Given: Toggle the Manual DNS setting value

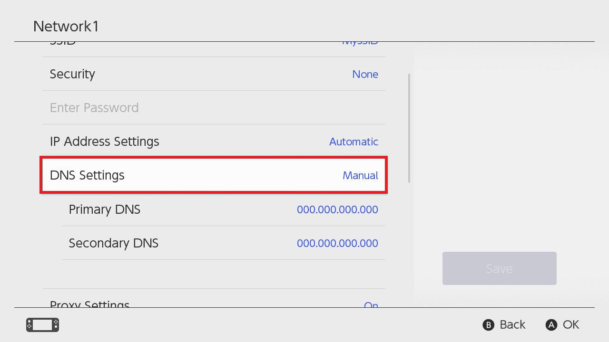Looking at the screenshot, I should (360, 176).
